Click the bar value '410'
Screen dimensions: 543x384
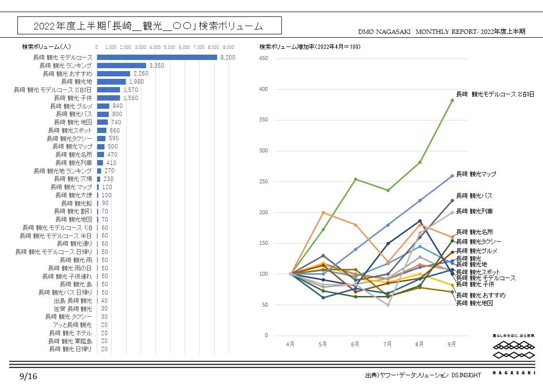tap(111, 163)
